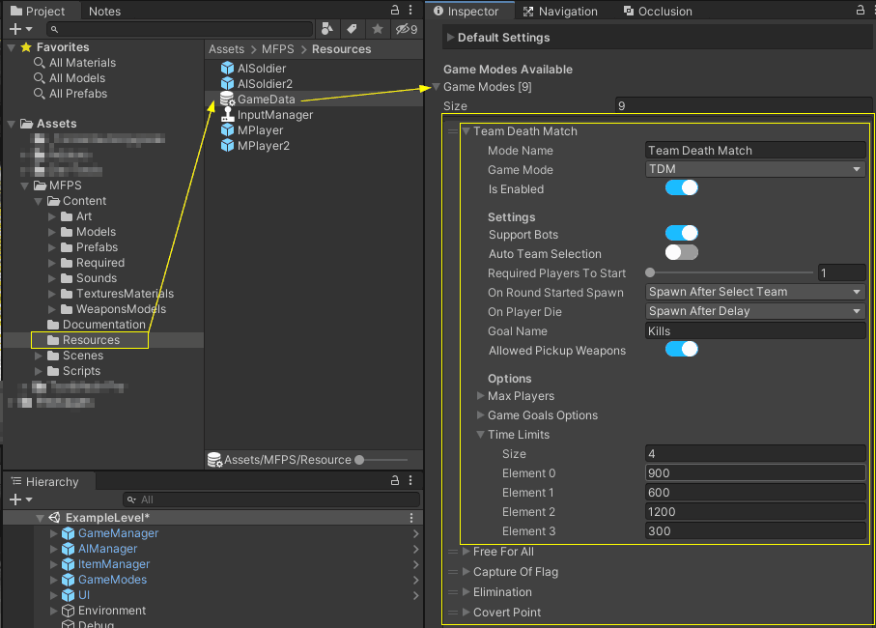Click the search by type icon in Project panel

[327, 29]
